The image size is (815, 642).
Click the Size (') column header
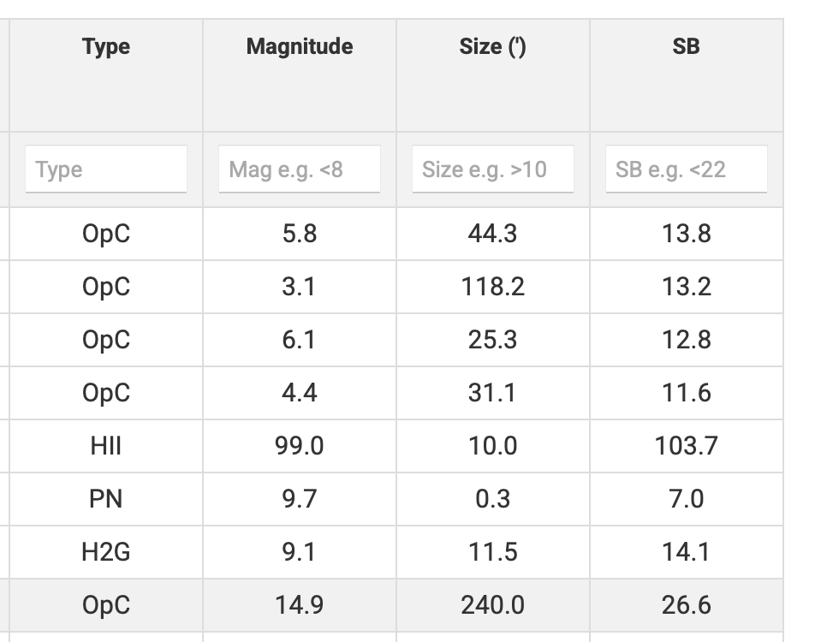(x=493, y=46)
